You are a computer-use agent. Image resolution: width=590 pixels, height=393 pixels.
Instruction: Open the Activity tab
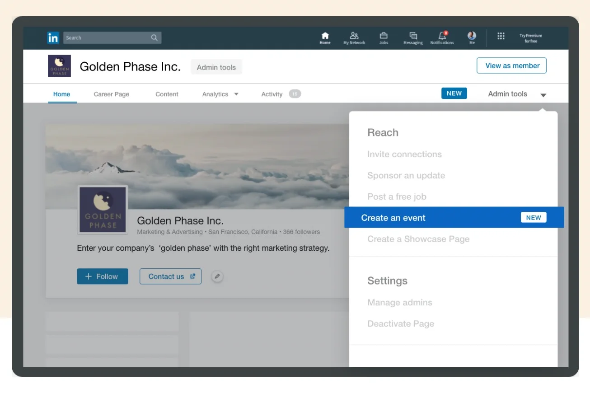[x=272, y=94]
